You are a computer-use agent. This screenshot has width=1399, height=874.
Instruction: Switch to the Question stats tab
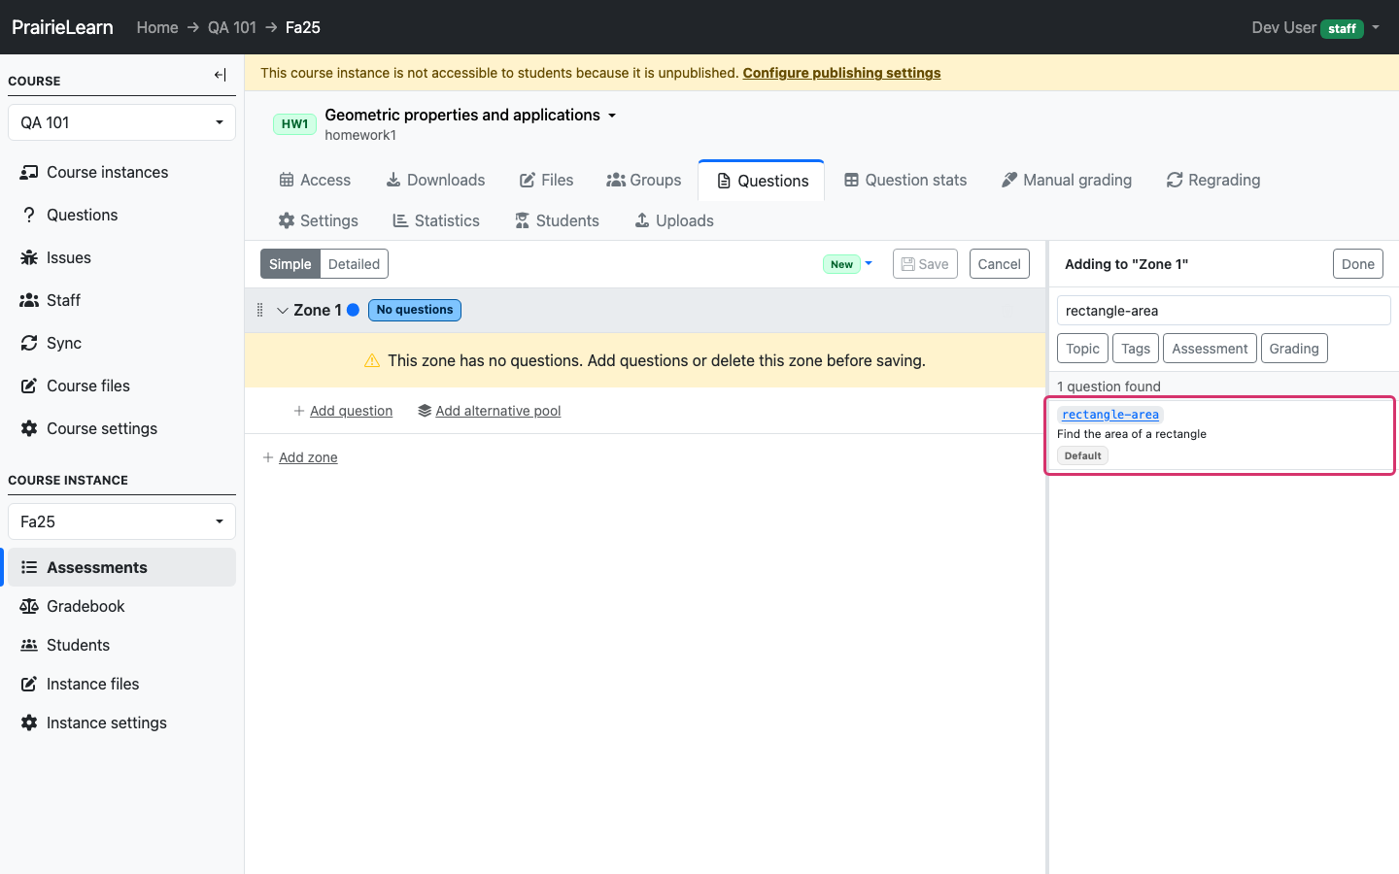(905, 180)
